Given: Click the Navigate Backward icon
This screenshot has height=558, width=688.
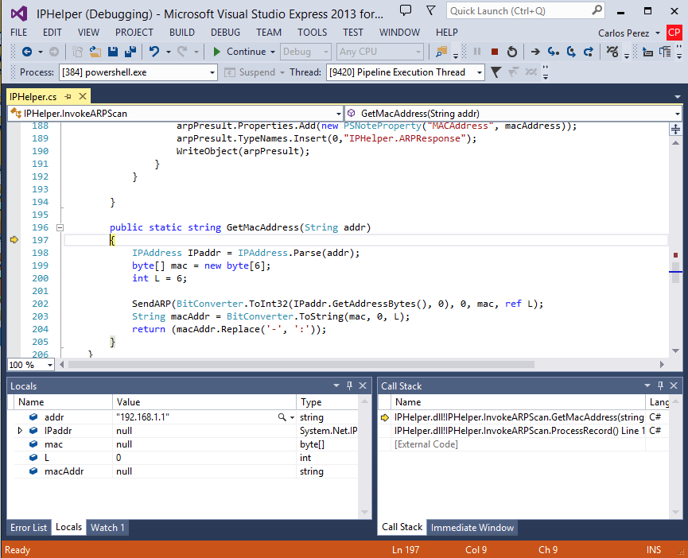Looking at the screenshot, I should click(26, 52).
